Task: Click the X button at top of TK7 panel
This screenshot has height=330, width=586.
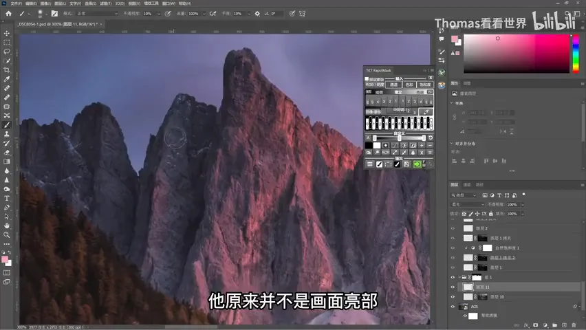Action: (x=431, y=78)
